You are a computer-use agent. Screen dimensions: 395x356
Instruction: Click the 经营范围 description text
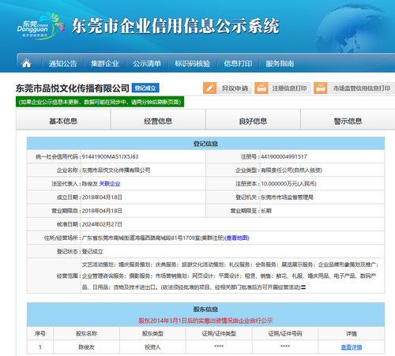[x=230, y=275]
